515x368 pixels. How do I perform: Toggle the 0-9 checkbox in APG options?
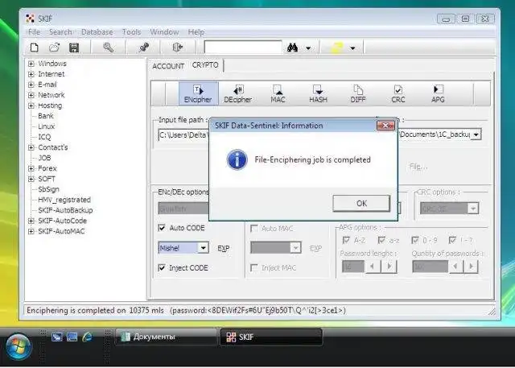[415, 240]
